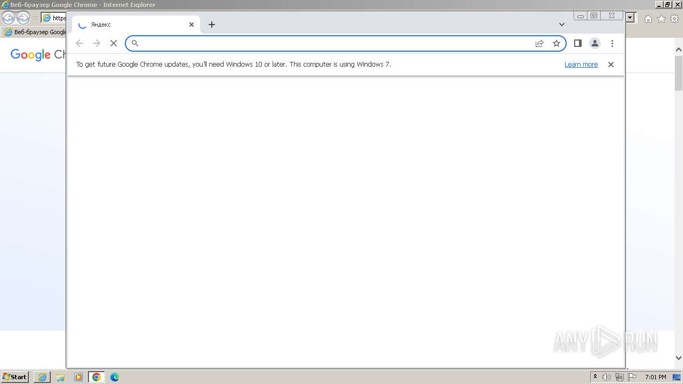This screenshot has height=384, width=683.
Task: Dismiss the Windows 7 update infobar
Action: click(611, 65)
